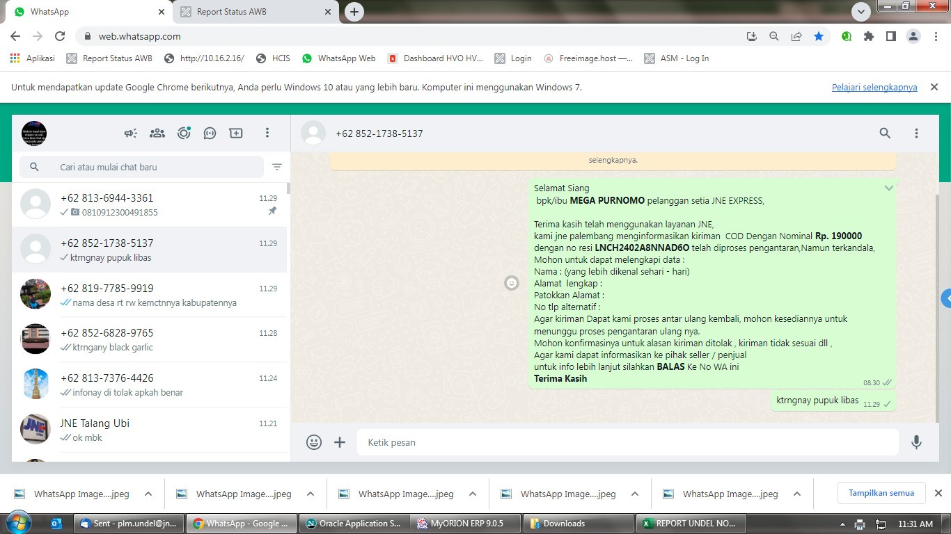Image resolution: width=951 pixels, height=534 pixels.
Task: Start a new chat with the plus-bubble icon
Action: pos(236,133)
